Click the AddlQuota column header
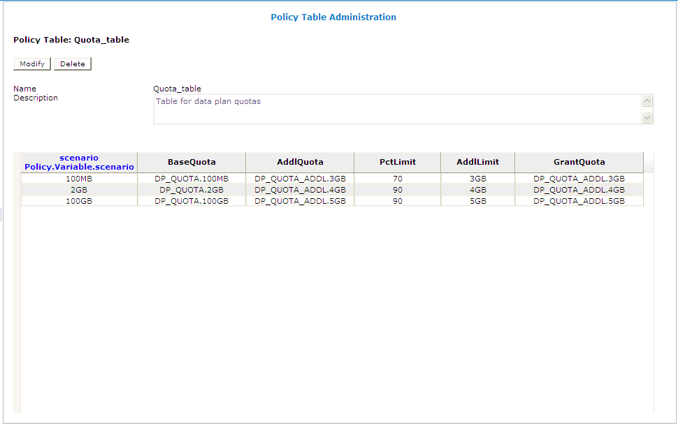This screenshot has width=678, height=425. click(x=300, y=162)
